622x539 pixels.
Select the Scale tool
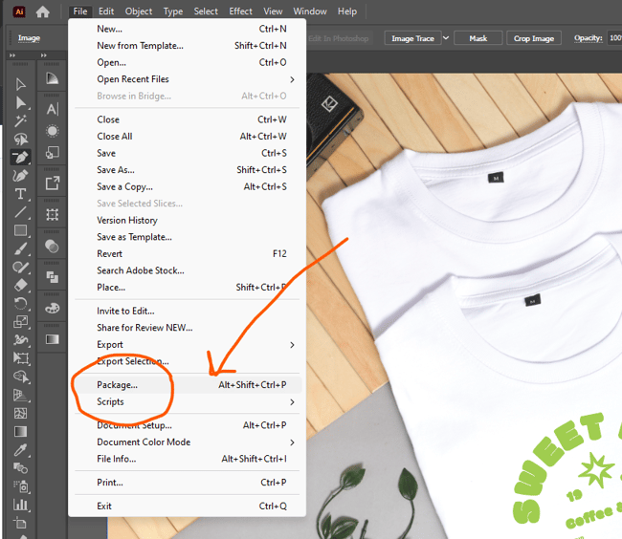tap(21, 322)
